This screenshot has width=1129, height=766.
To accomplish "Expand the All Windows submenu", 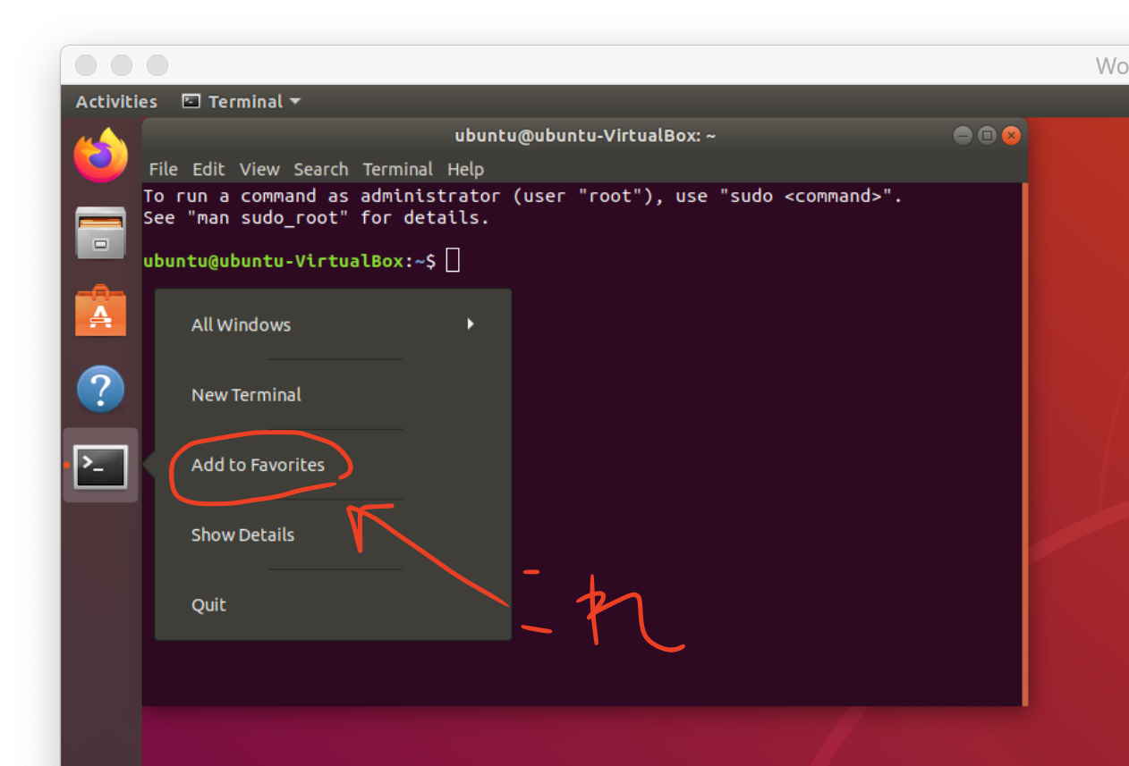I will point(333,324).
